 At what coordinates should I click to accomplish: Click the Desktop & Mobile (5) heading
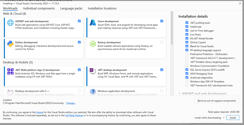18,62
